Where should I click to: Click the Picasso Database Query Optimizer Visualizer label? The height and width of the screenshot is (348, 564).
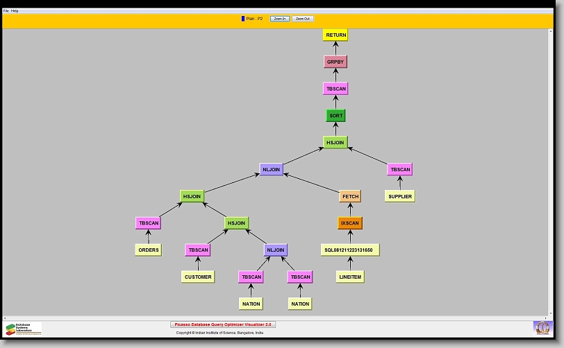click(x=223, y=324)
